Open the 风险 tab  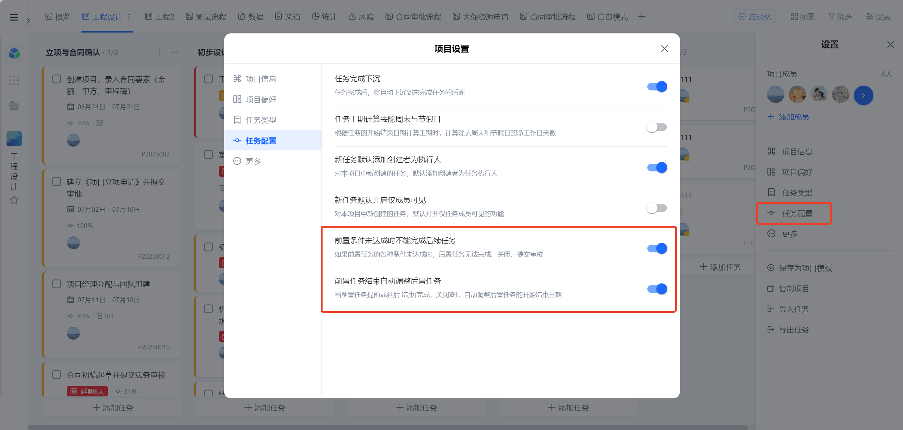click(361, 17)
